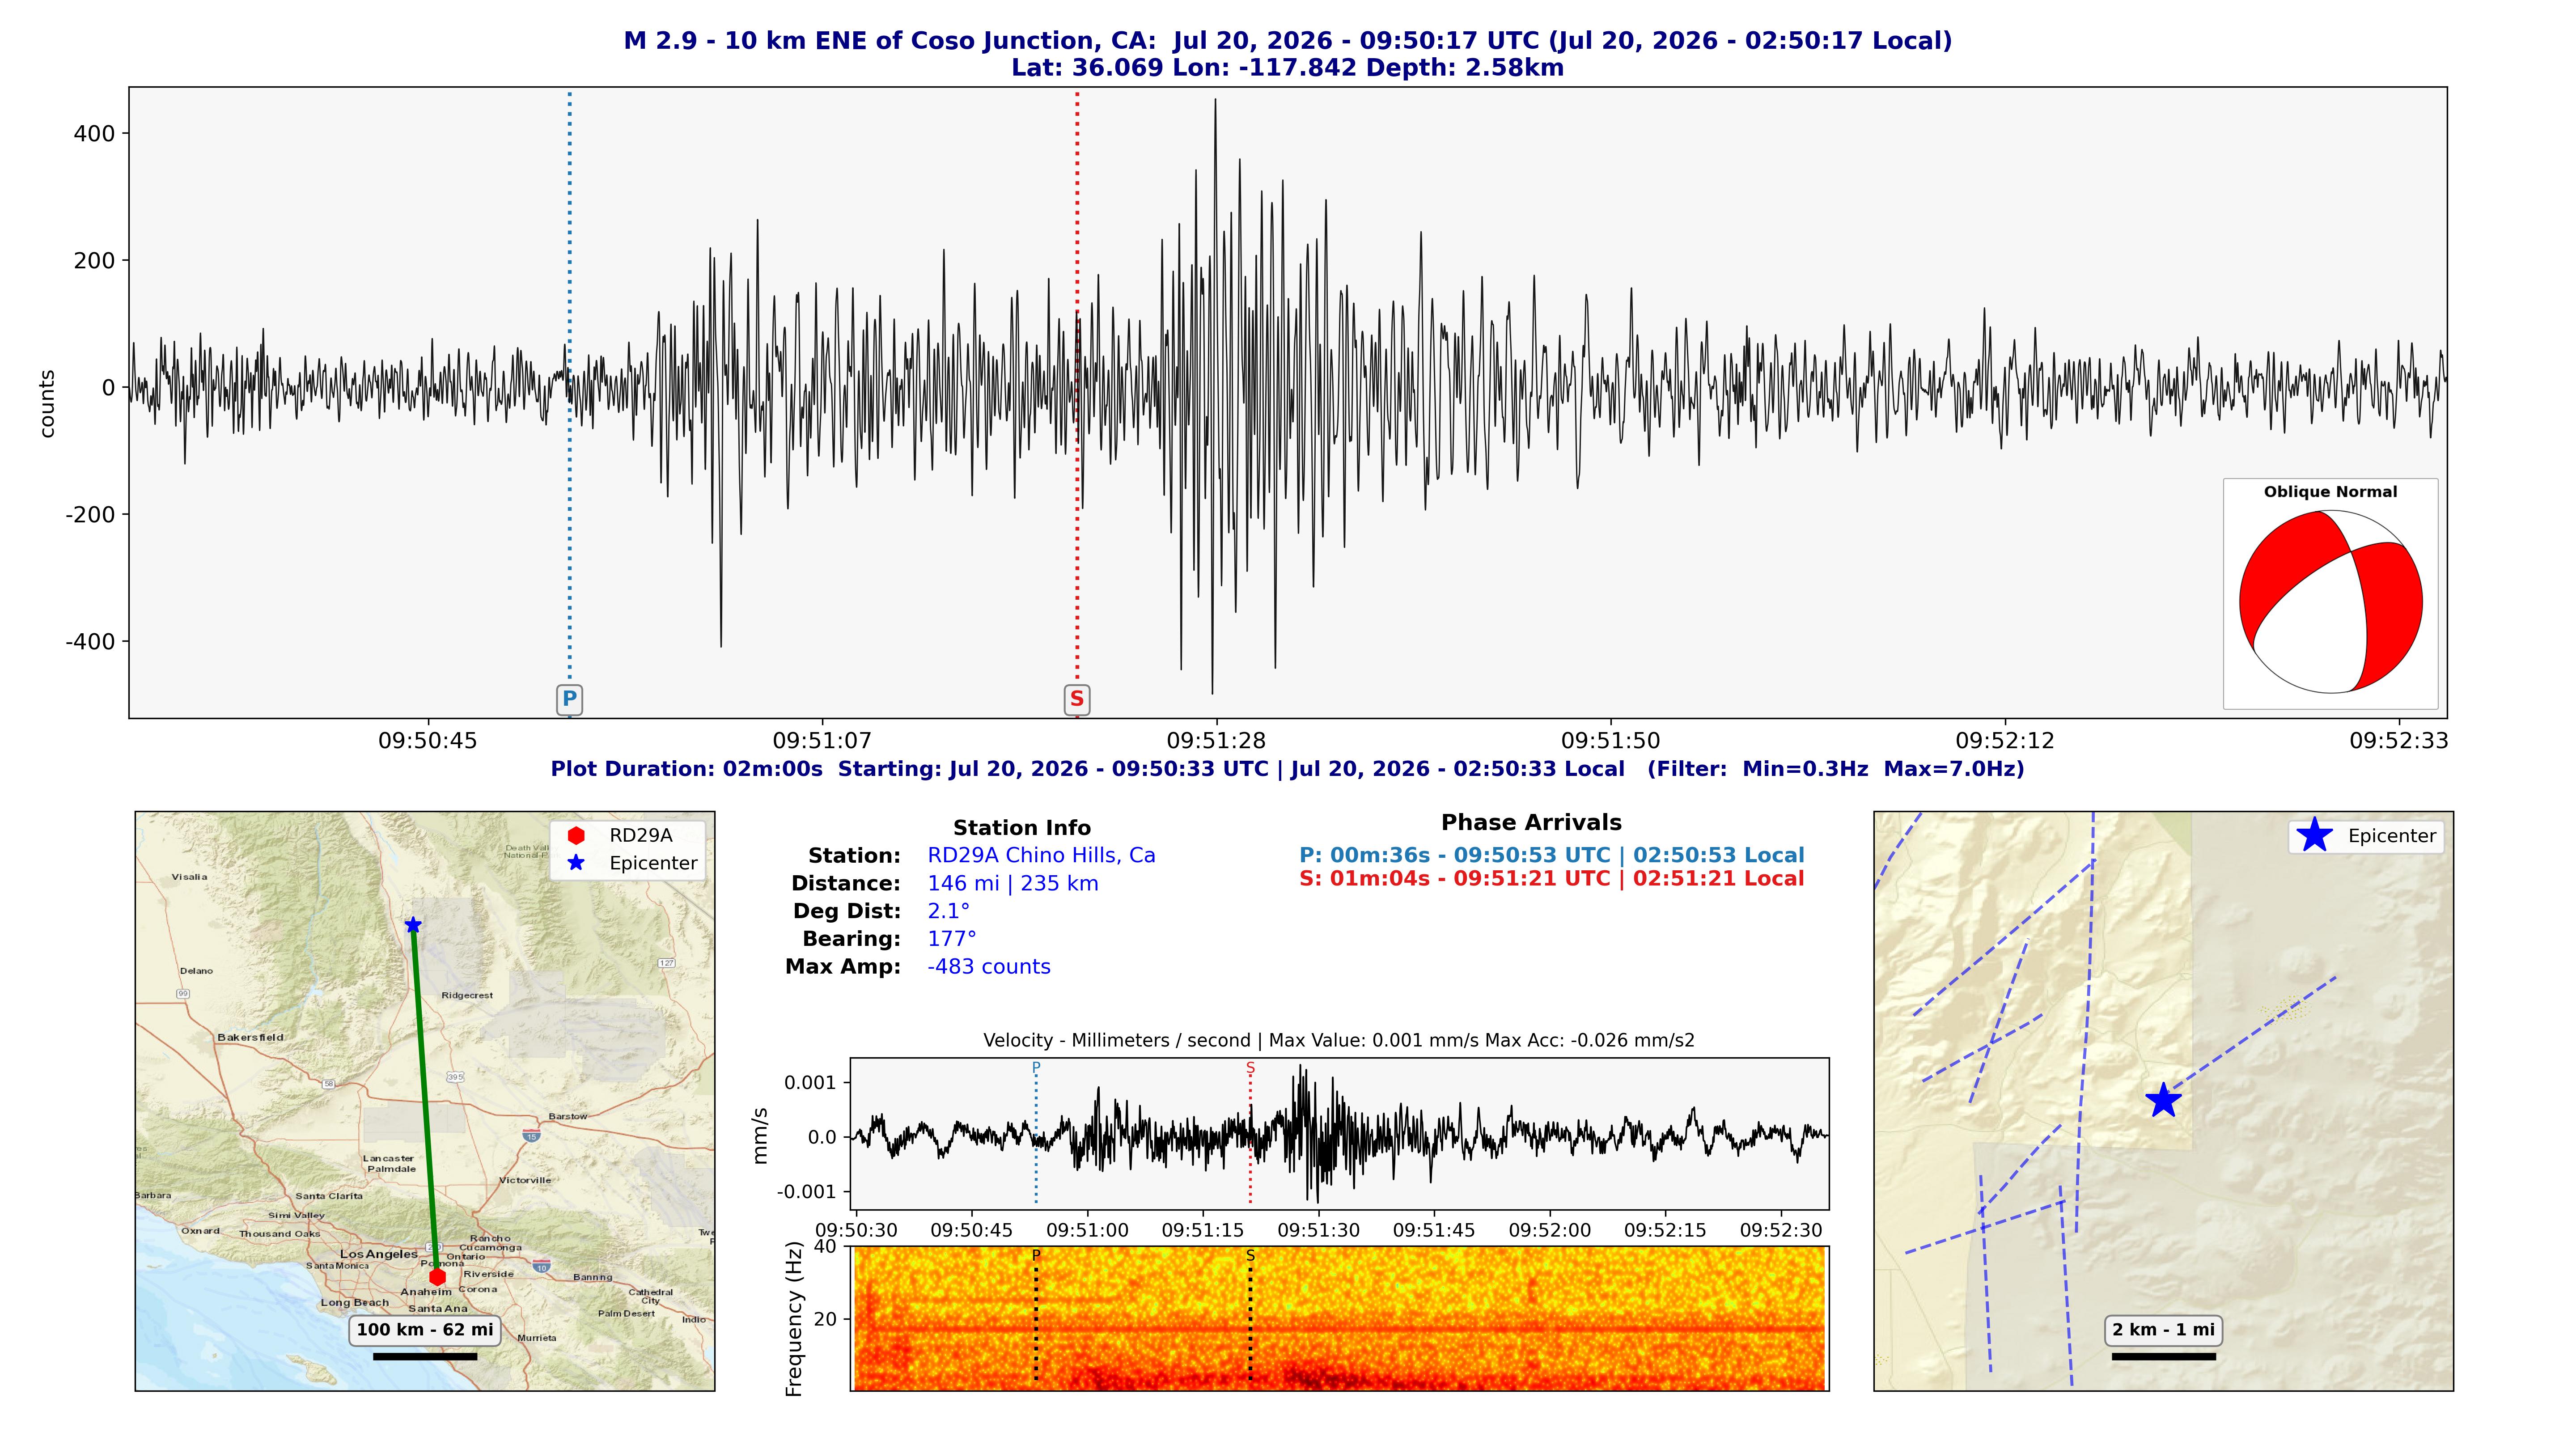Click the black dotted S line in the spectrogram
The image size is (2576, 1449).
pos(1250,1322)
